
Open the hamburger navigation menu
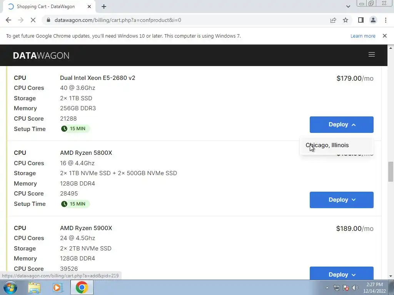pos(372,55)
